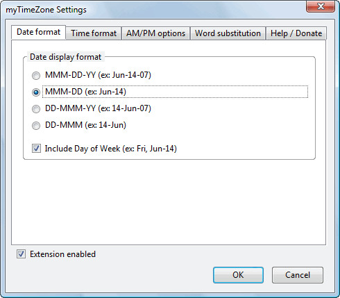
Task: Click the 'ex: 14-Jun' option label text
Action: (105, 125)
